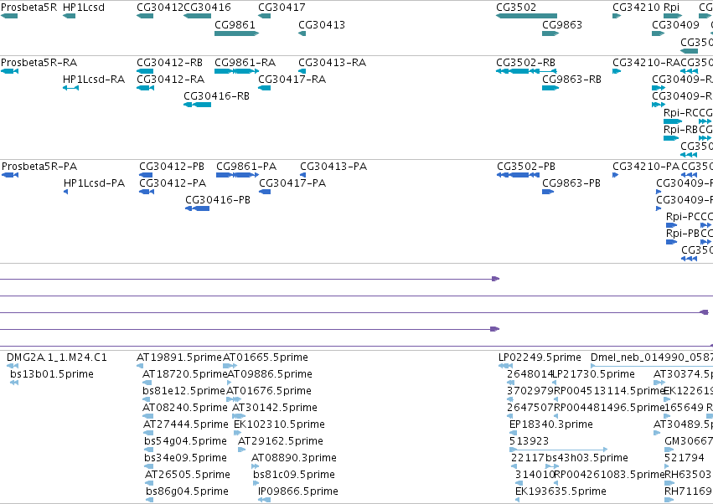The width and height of the screenshot is (713, 504).
Task: Select the bs13b01.5prime EST
Action: (x=14, y=383)
